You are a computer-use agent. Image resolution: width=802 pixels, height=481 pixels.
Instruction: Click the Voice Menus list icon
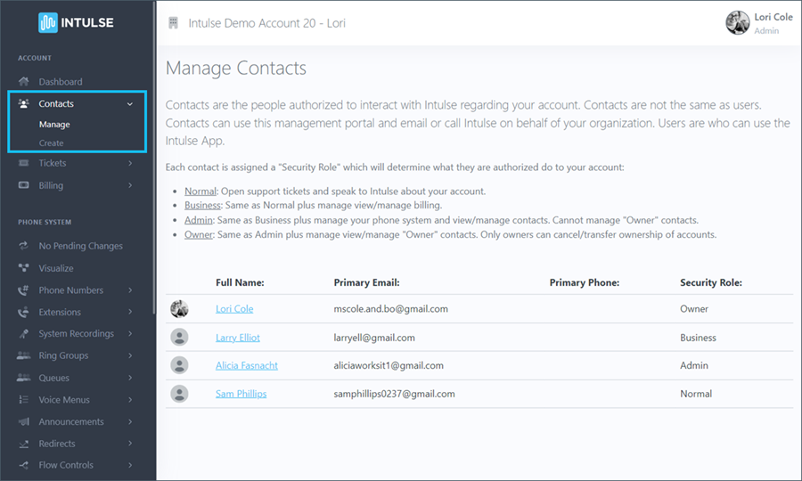tap(23, 399)
